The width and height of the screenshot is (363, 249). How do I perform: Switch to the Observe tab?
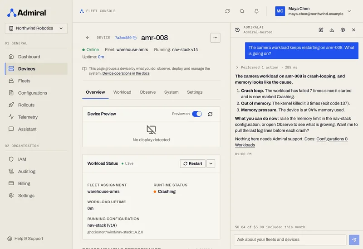(x=147, y=92)
